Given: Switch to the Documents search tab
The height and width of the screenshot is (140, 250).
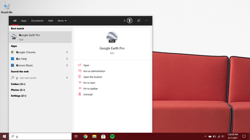Looking at the screenshot, I should point(37,21).
